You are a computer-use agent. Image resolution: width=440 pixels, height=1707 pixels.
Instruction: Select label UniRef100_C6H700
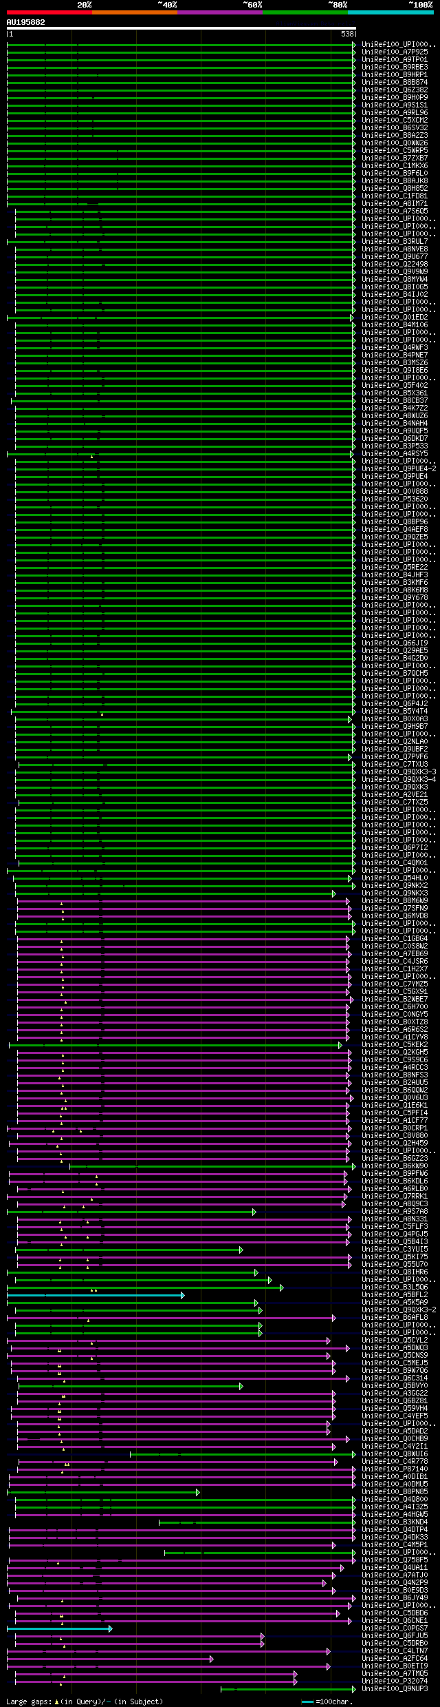(x=395, y=1006)
